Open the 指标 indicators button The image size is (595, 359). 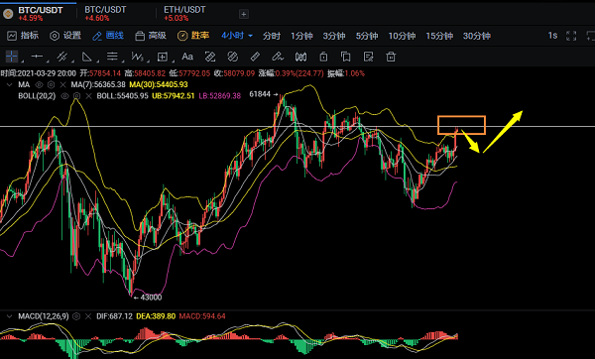coord(23,36)
